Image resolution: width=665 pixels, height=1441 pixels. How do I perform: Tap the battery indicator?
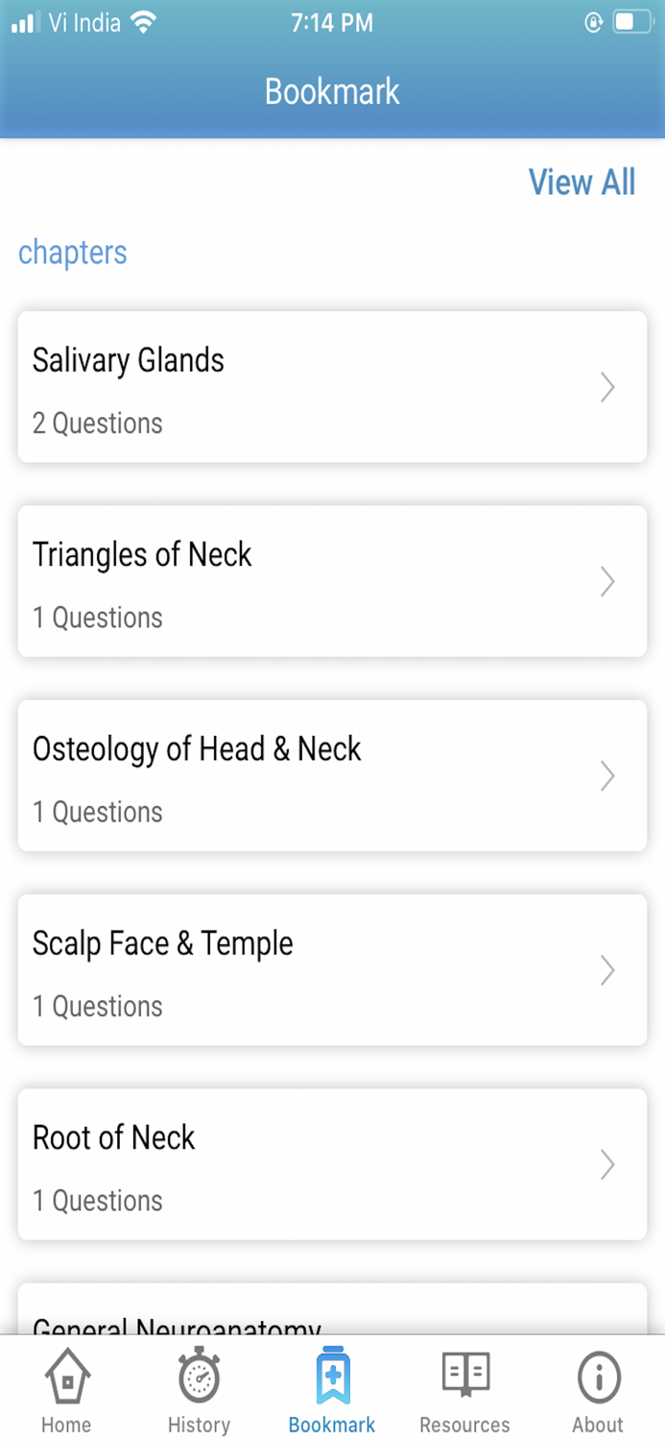click(x=629, y=21)
